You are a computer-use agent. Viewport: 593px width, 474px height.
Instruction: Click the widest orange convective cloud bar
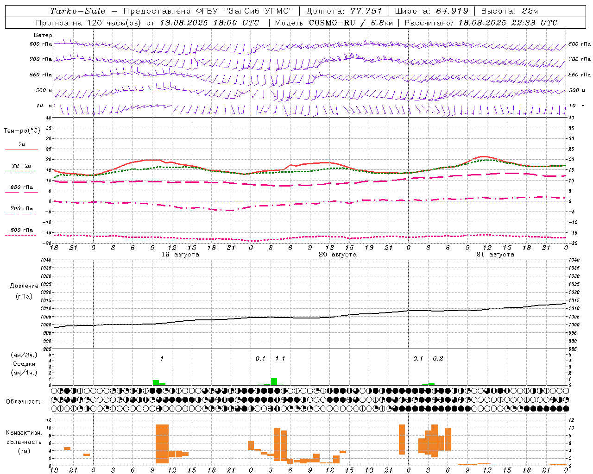[162, 444]
